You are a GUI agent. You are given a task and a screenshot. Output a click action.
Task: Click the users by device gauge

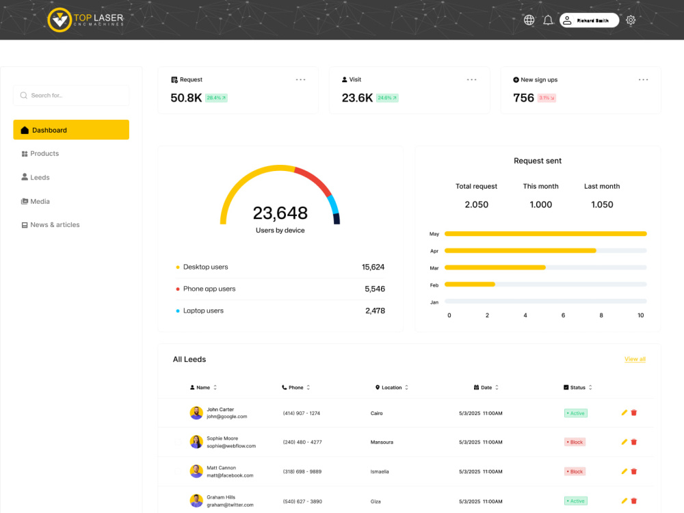(x=280, y=194)
